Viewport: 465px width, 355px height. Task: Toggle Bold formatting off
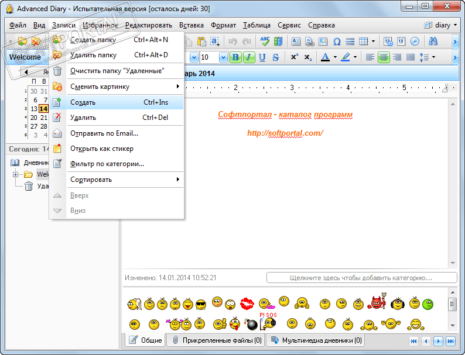[x=235, y=57]
